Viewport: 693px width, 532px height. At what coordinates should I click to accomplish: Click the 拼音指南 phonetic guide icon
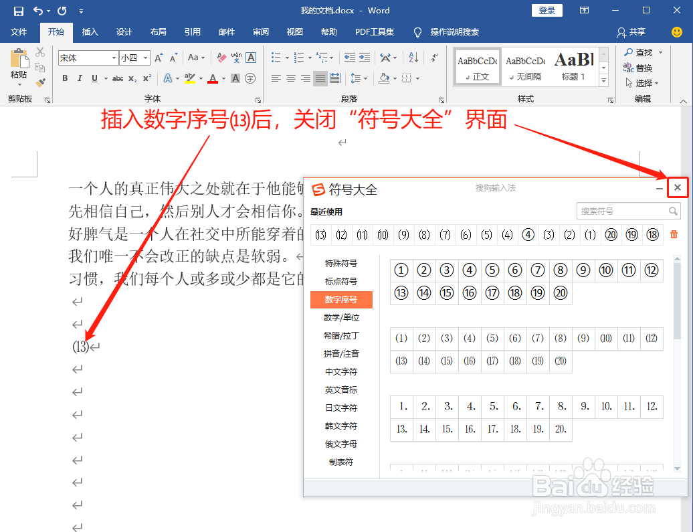tap(235, 58)
